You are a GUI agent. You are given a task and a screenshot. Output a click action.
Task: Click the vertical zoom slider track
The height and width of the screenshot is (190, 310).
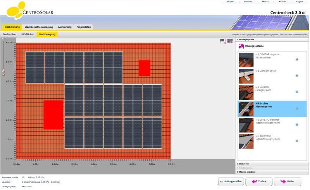[3, 55]
